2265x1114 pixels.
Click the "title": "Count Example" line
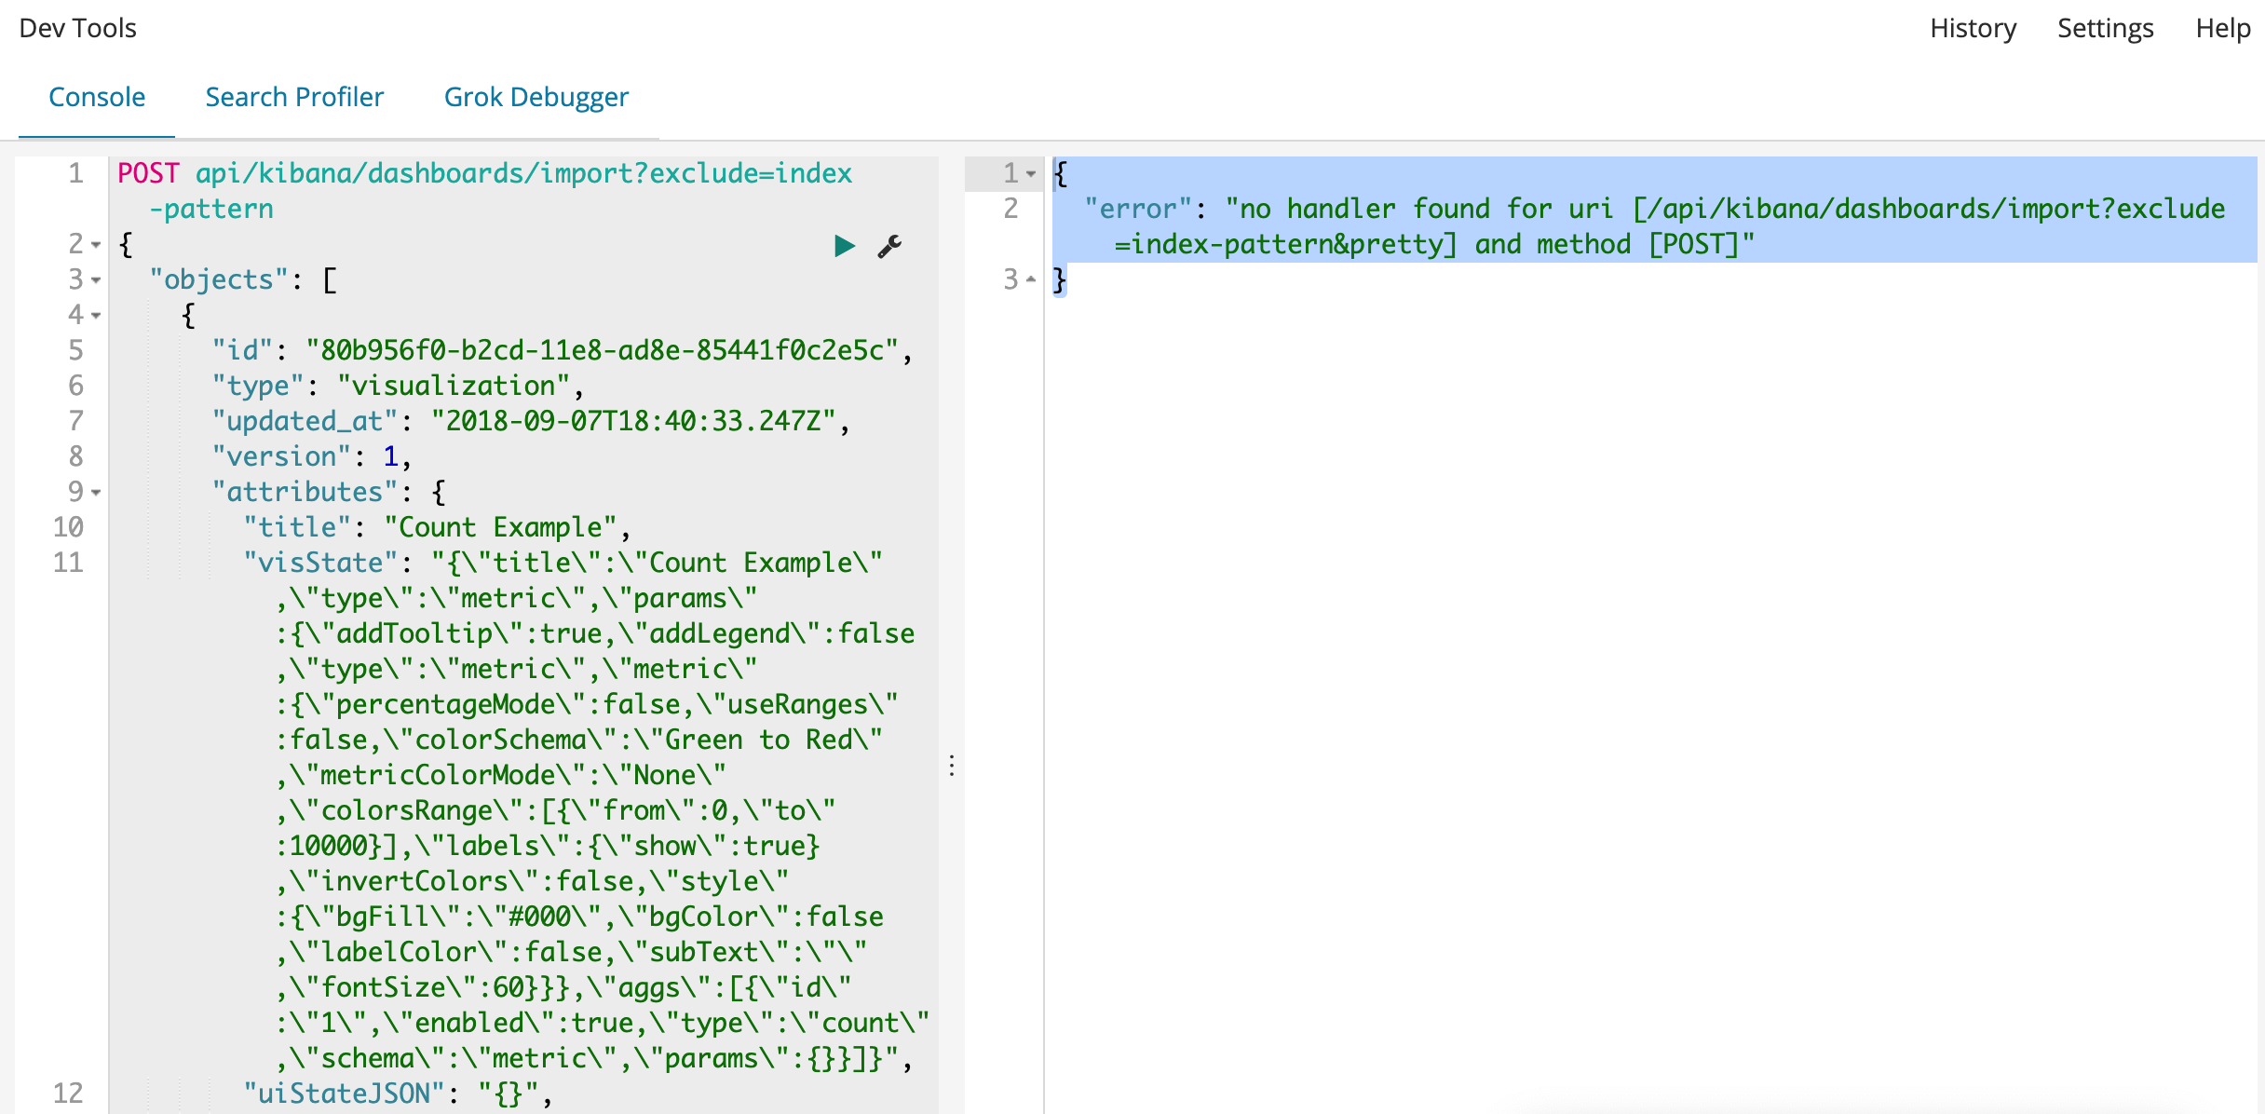pyautogui.click(x=436, y=528)
